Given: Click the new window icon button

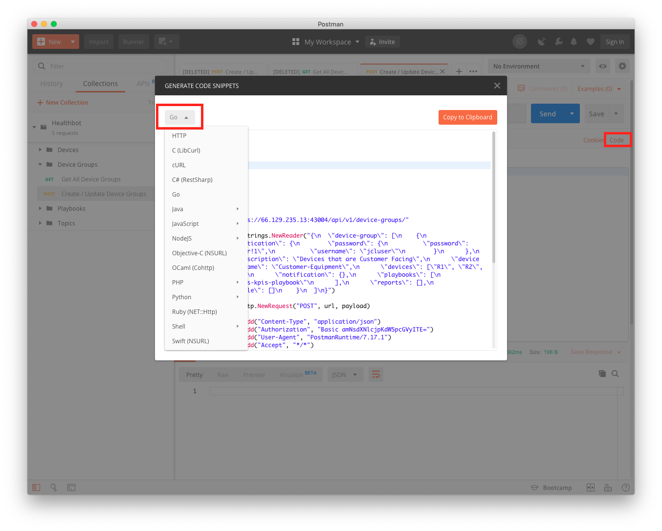Looking at the screenshot, I should [x=166, y=42].
